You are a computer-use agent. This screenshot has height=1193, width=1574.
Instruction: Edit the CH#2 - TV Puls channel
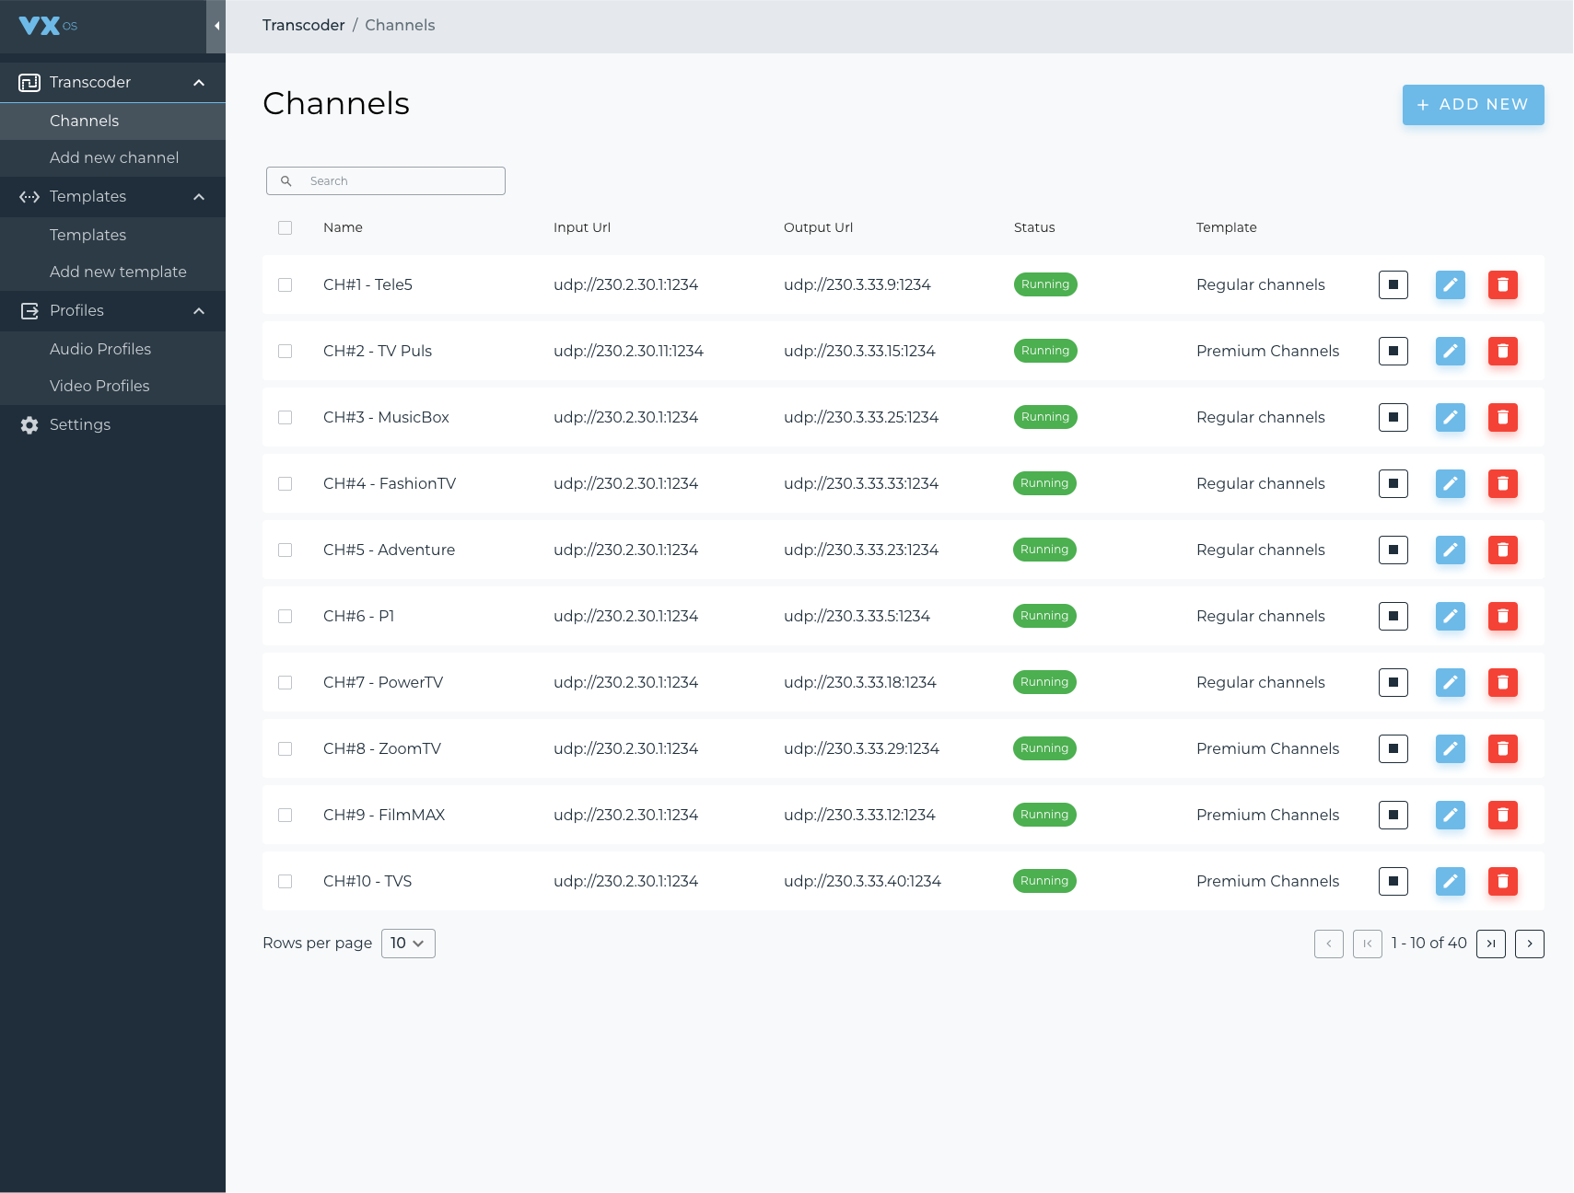pos(1450,351)
